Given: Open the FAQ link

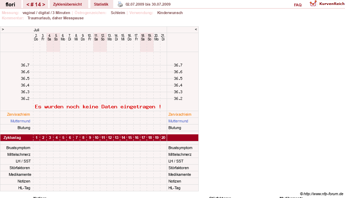Looking at the screenshot, I should (x=298, y=5).
